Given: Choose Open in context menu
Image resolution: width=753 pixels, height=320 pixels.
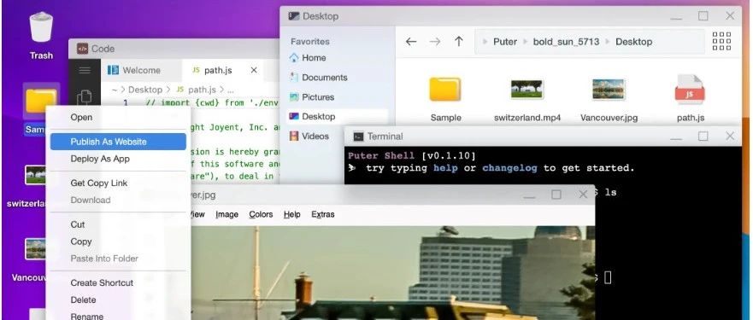Looking at the screenshot, I should coord(118,117).
